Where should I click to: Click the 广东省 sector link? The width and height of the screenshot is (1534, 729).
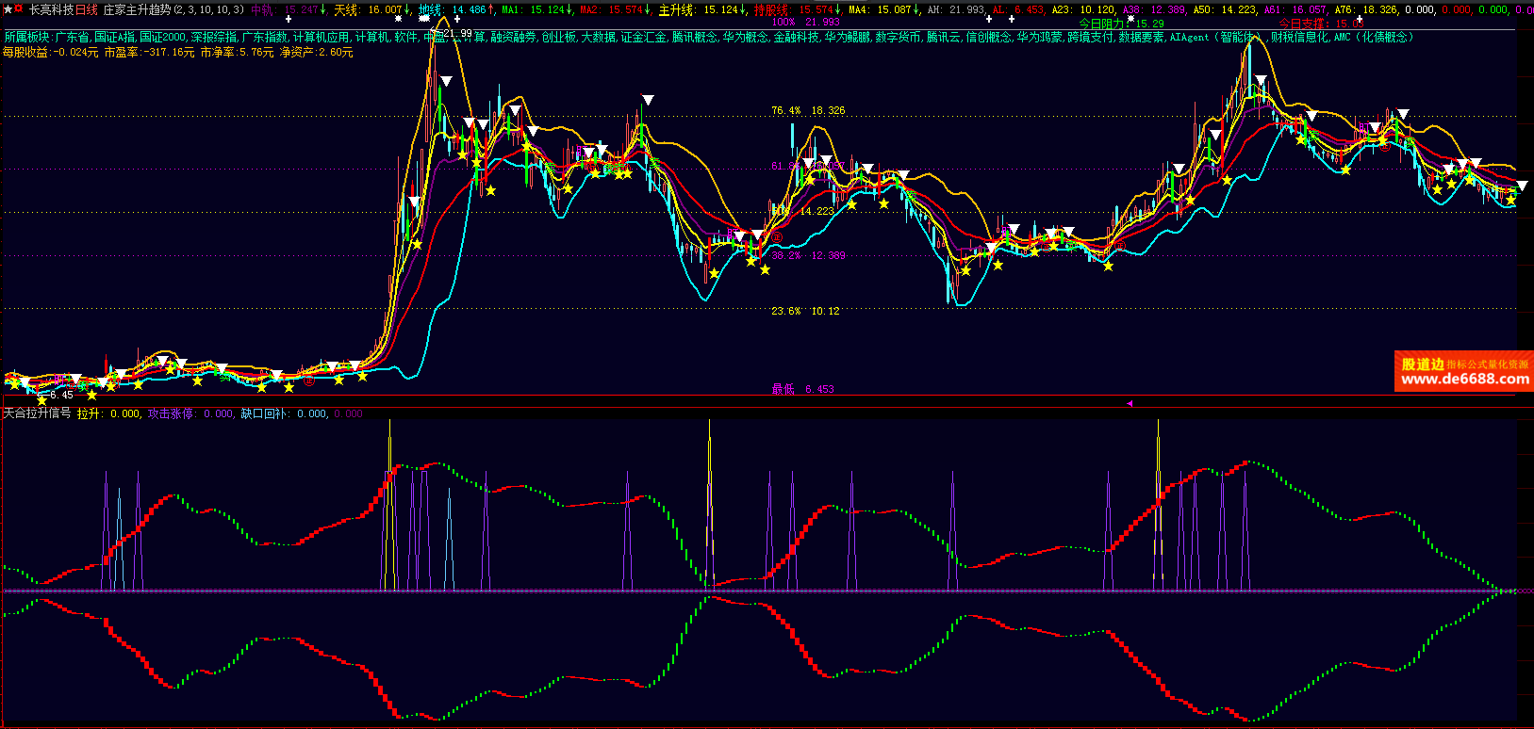pyautogui.click(x=72, y=38)
